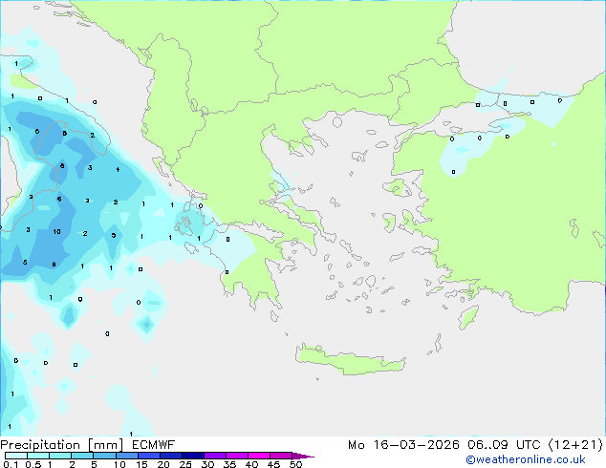Click the legend scale label '25'

pyautogui.click(x=185, y=464)
